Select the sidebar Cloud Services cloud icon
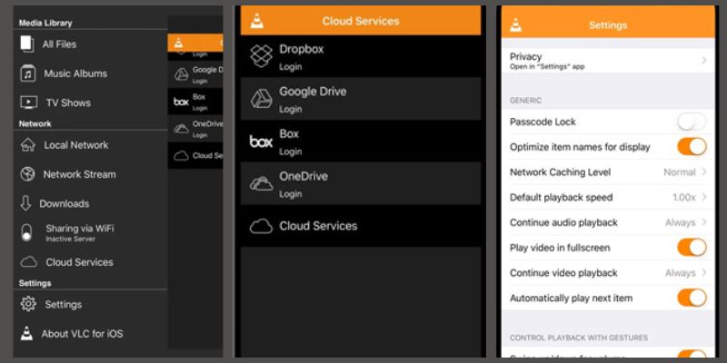 [28, 262]
